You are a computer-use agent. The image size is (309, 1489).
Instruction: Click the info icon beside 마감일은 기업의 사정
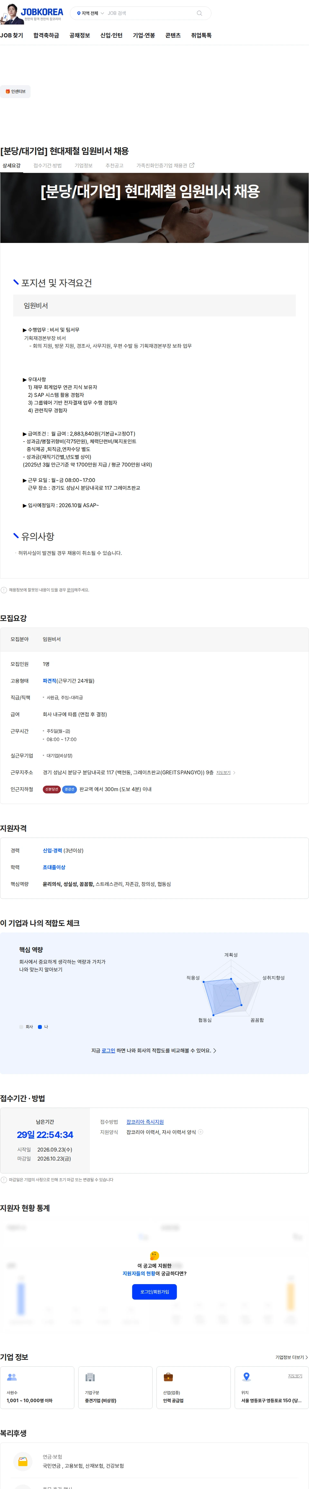[4, 1180]
